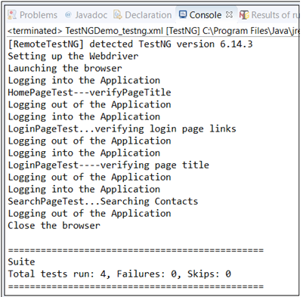Click the HomePageTest---verifyPageTitle output line
303x297 pixels.
[89, 92]
